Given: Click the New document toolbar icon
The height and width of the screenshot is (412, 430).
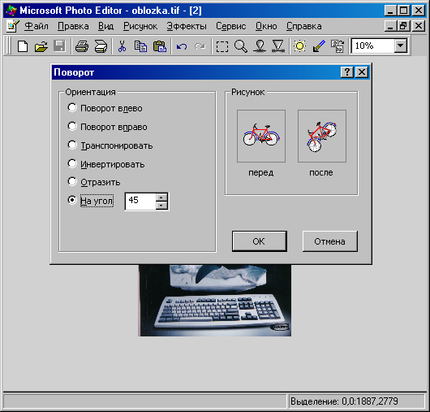Looking at the screenshot, I should tap(23, 46).
